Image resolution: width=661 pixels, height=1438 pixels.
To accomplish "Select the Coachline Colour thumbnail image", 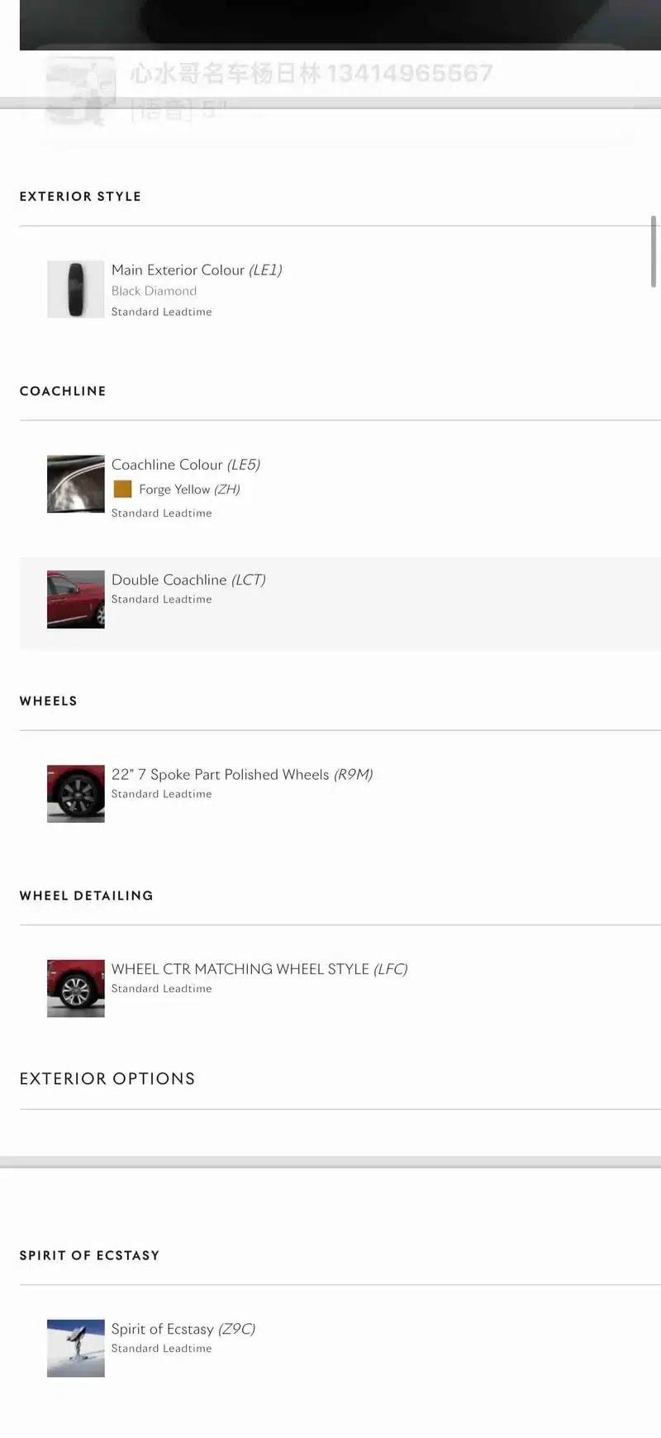I will tap(75, 484).
